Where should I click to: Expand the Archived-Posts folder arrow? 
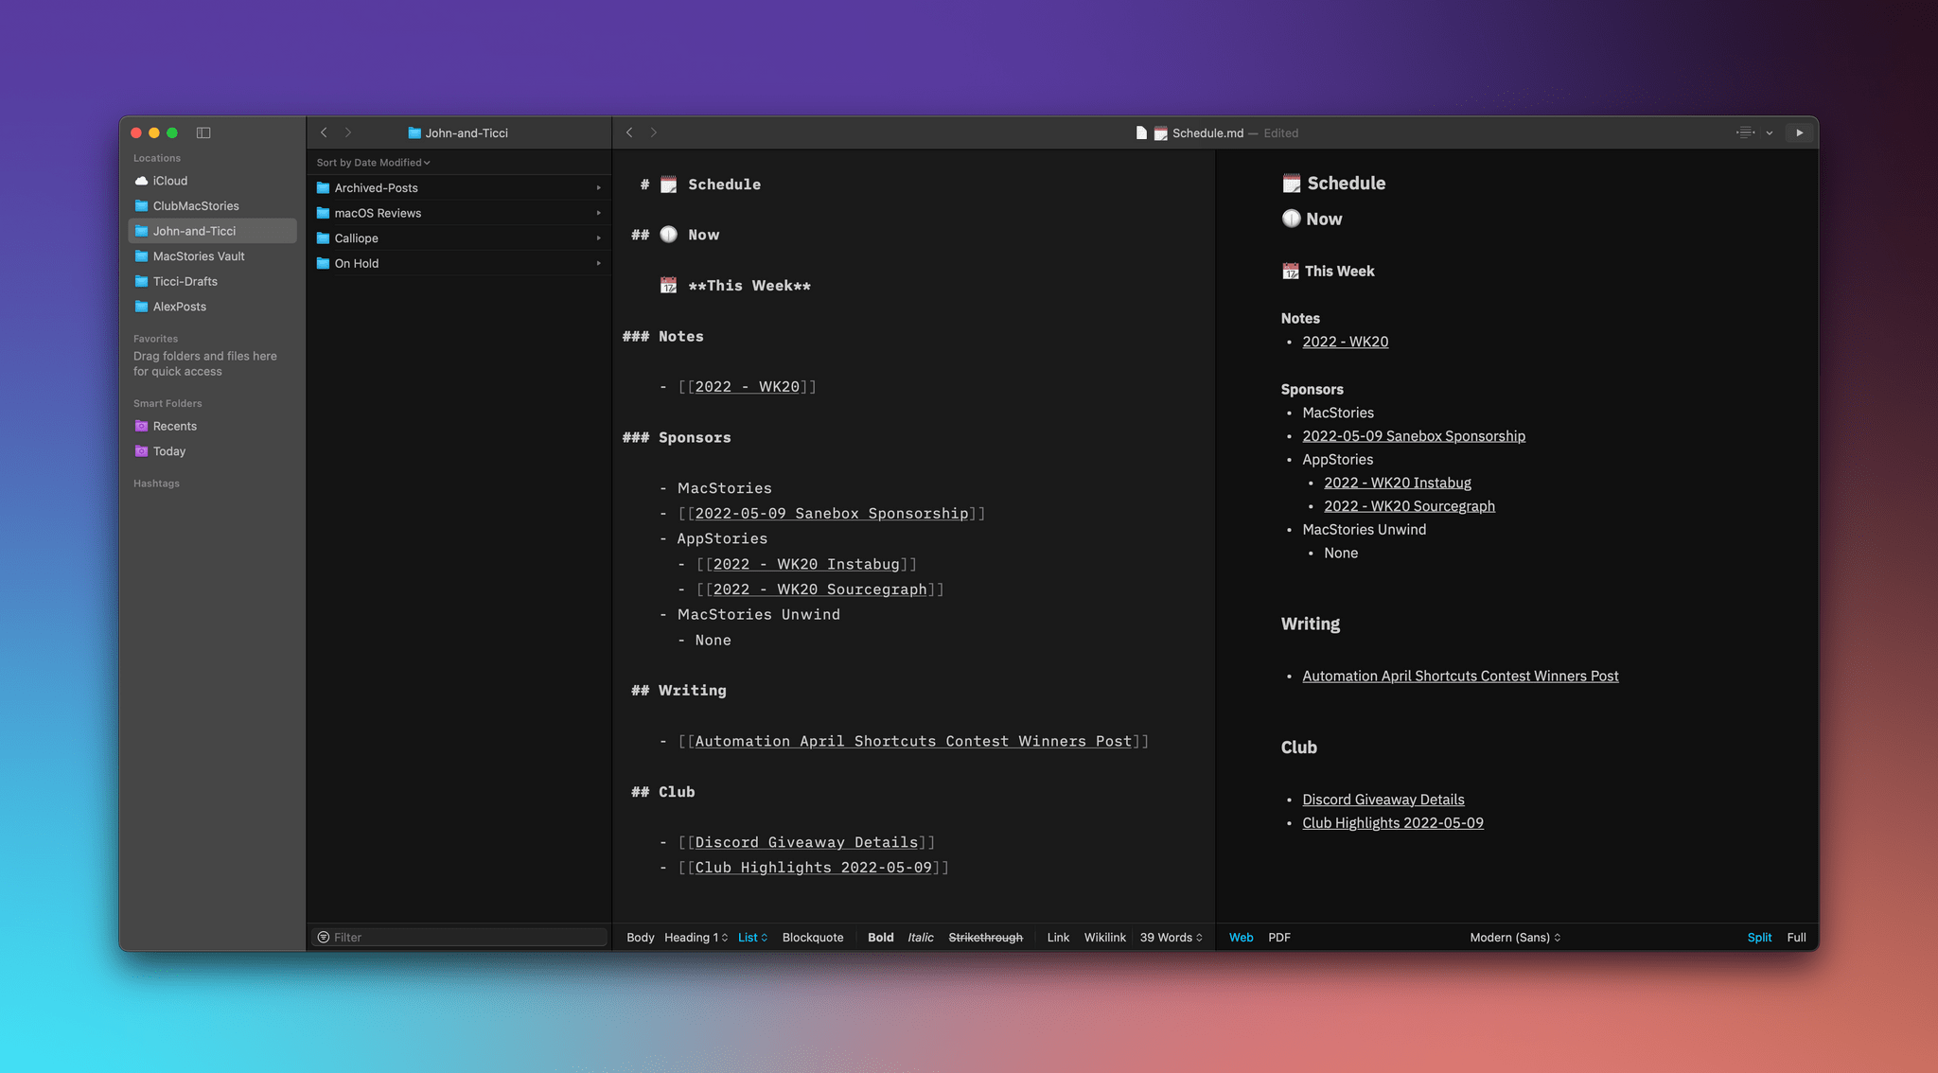point(598,187)
